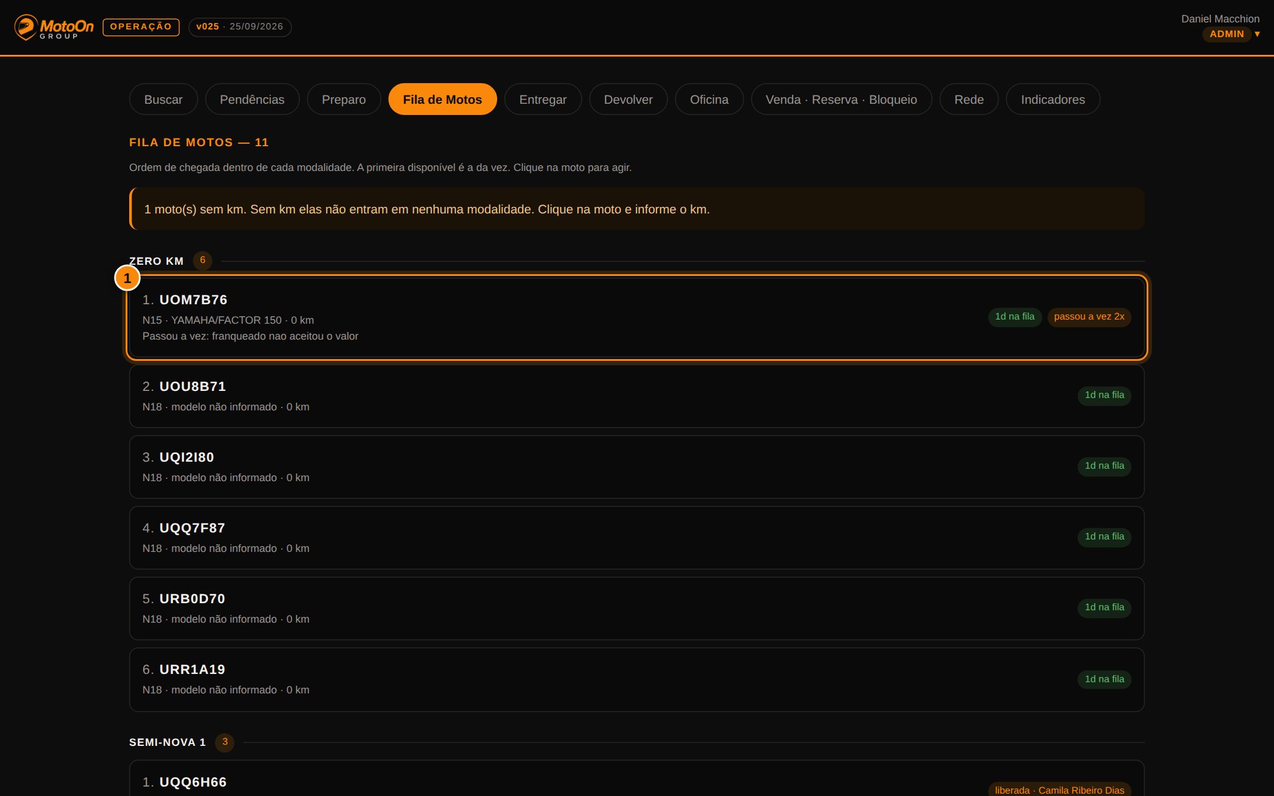Image resolution: width=1274 pixels, height=796 pixels.
Task: Open the ADMIN user dropdown arrow
Action: tap(1257, 34)
